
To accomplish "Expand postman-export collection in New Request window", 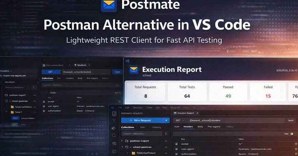I will tap(122, 141).
